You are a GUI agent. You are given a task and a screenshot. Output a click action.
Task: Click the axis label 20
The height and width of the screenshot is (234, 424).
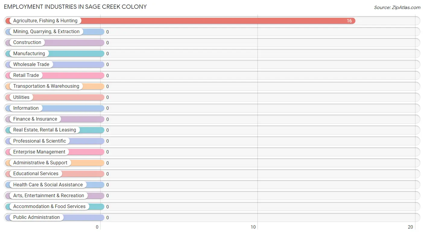click(x=410, y=227)
